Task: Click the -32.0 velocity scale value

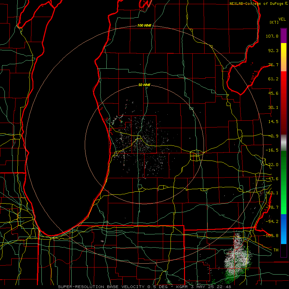Action: (x=272, y=165)
